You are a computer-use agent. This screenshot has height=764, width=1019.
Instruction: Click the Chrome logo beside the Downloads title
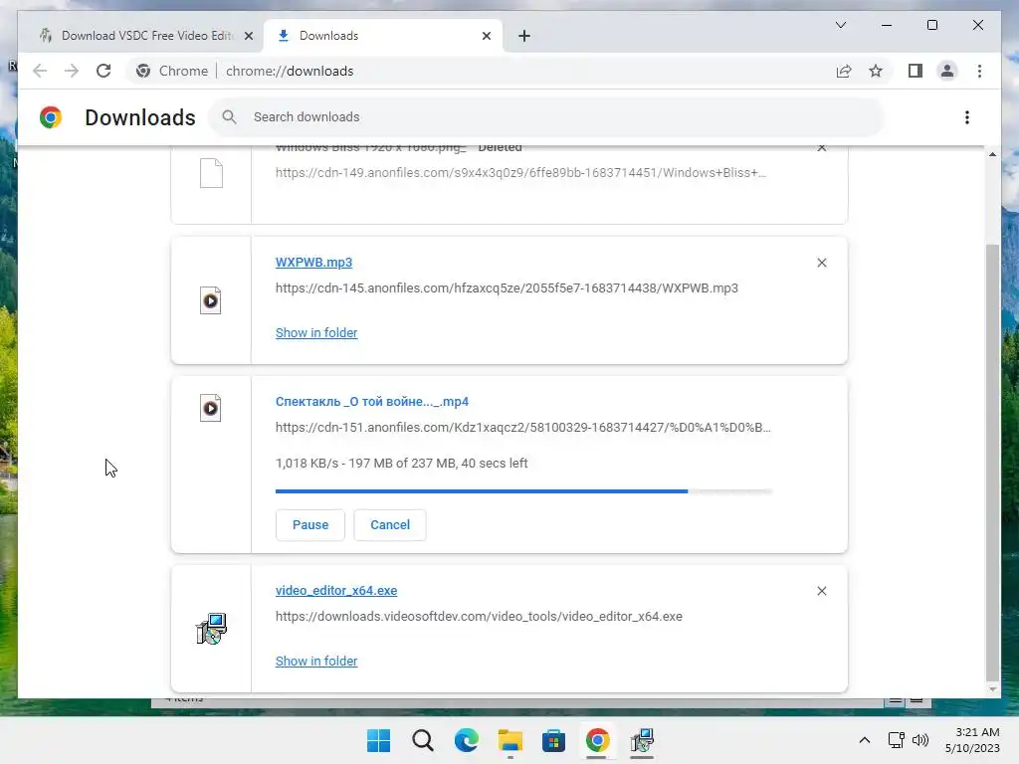51,117
